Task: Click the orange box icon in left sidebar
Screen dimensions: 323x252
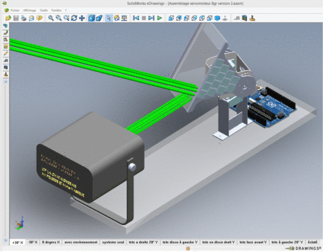Action: click(x=6, y=46)
